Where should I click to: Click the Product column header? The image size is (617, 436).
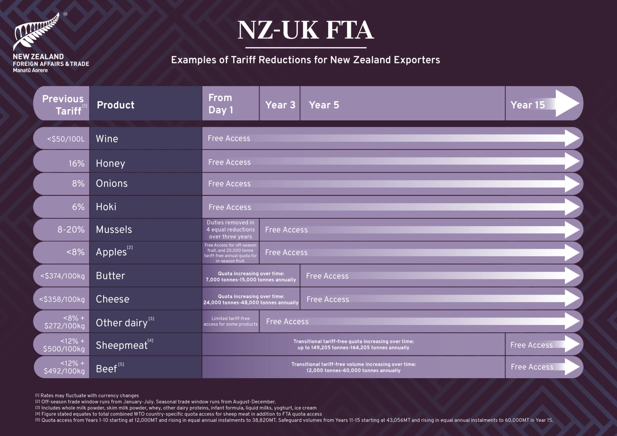(146, 104)
